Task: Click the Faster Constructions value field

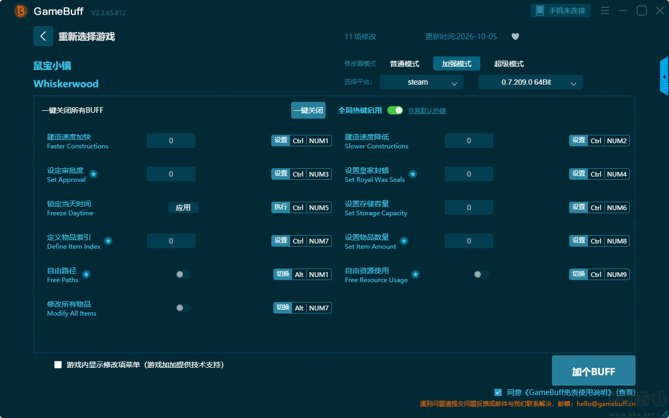Action: 171,141
